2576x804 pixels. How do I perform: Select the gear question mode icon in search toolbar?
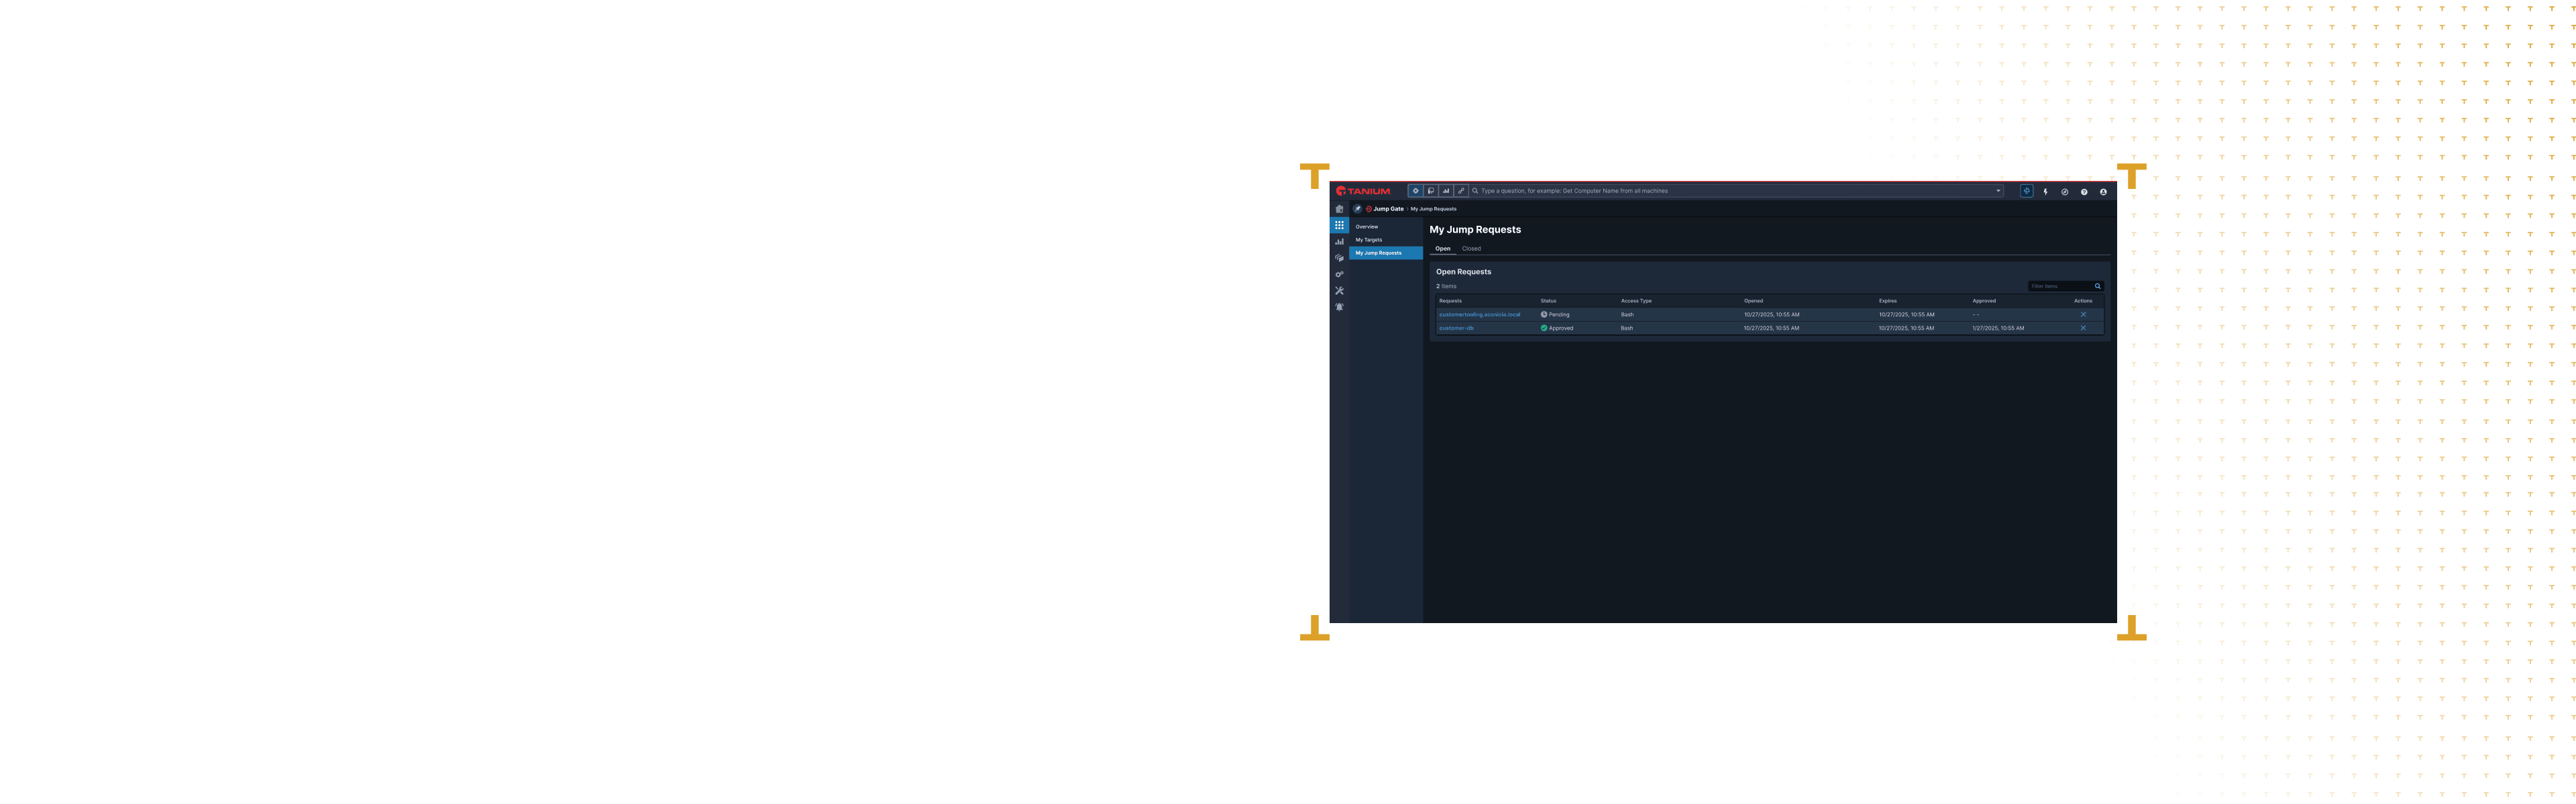pos(1415,191)
